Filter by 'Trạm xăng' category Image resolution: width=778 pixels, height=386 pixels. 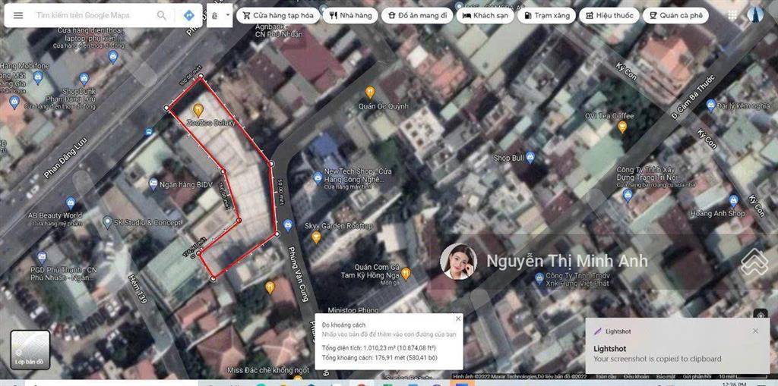tap(546, 15)
